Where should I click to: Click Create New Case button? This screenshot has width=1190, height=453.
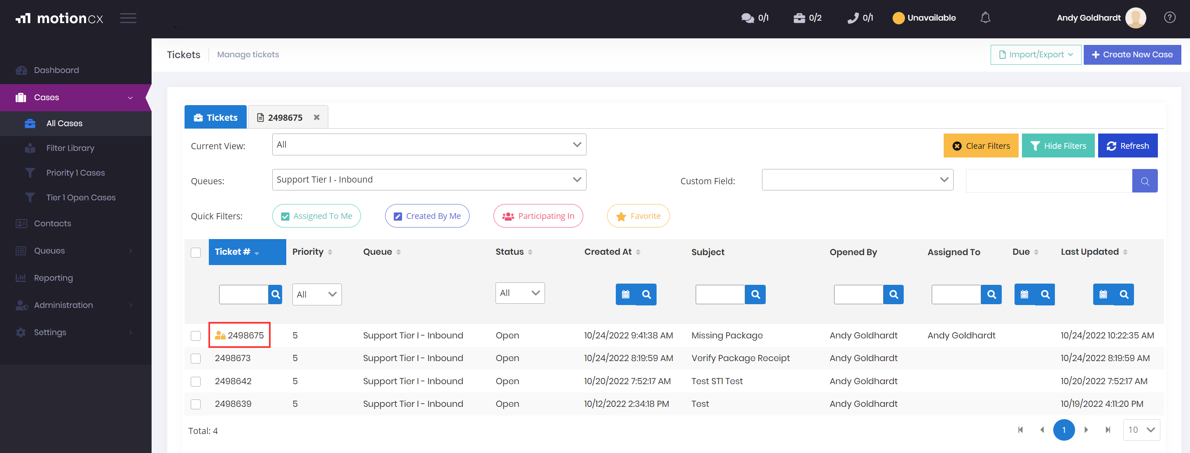1132,54
